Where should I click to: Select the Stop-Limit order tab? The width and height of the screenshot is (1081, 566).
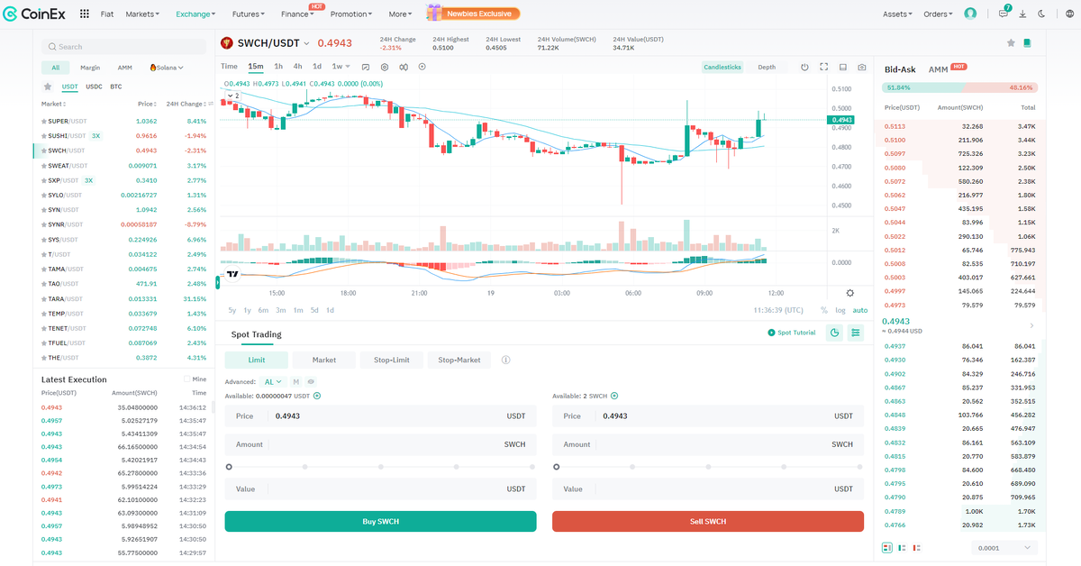(x=392, y=360)
